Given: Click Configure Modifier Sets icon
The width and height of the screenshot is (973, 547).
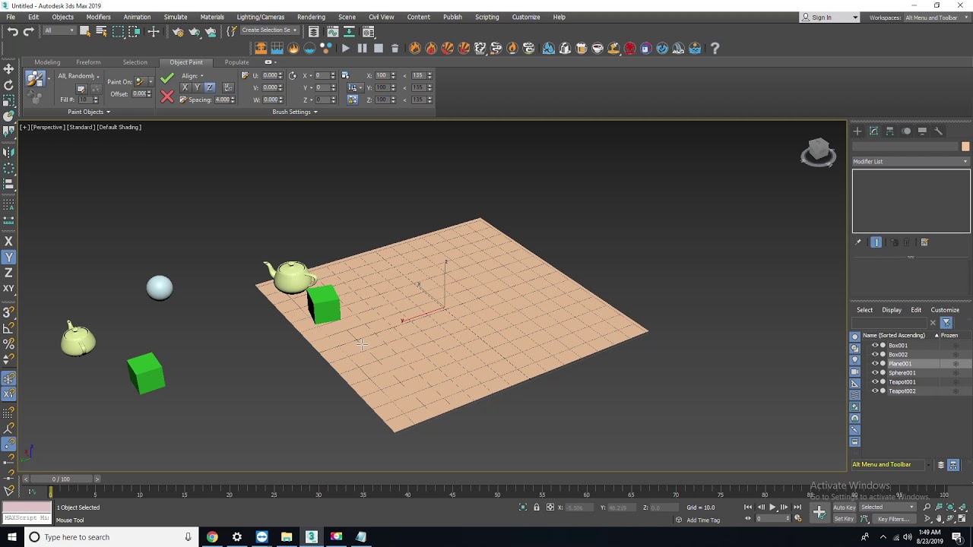Looking at the screenshot, I should [924, 242].
